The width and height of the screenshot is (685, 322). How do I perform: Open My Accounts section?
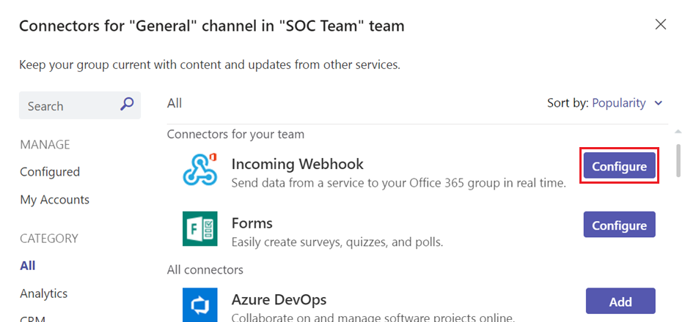(54, 200)
